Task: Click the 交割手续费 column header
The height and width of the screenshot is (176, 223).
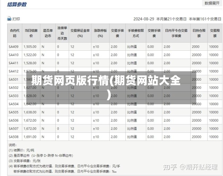Action: click(154, 33)
